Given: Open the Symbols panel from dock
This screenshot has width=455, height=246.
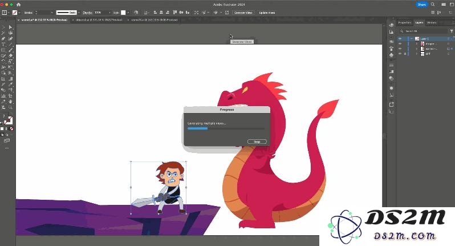Looking at the screenshot, I should coord(391,55).
